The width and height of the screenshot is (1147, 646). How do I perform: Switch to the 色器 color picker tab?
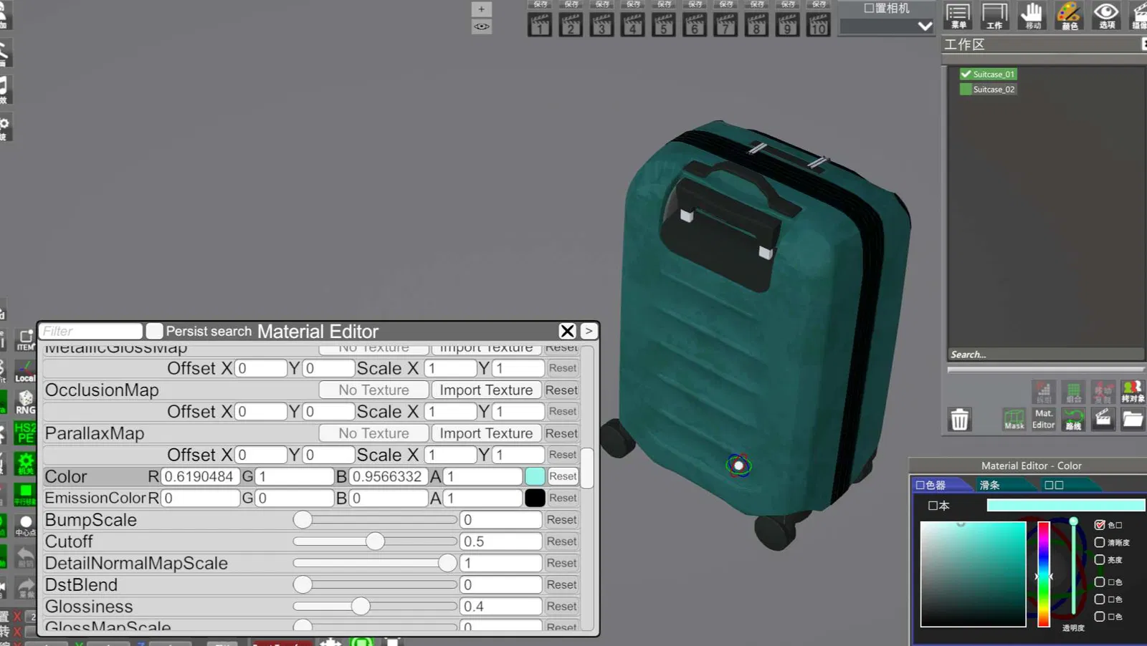point(942,485)
